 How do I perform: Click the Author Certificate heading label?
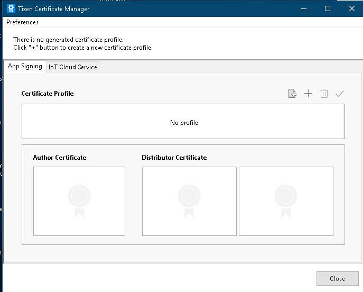[60, 157]
